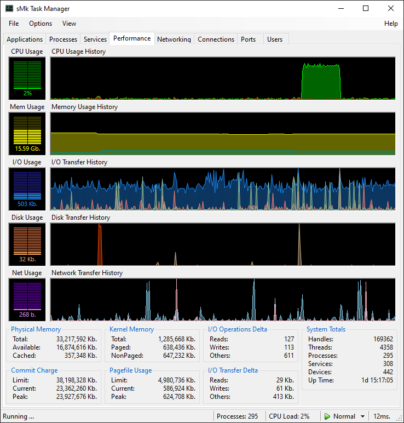Click the 12ms. status bar entry
The width and height of the screenshot is (404, 423).
pos(382,416)
